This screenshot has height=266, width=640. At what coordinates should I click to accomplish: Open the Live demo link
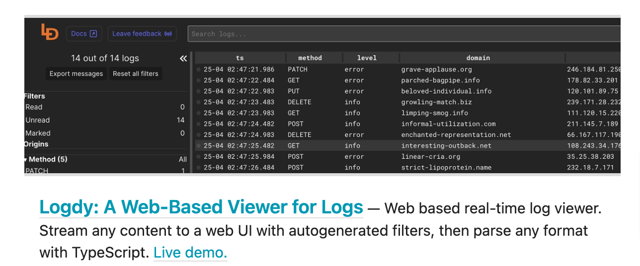(x=190, y=253)
